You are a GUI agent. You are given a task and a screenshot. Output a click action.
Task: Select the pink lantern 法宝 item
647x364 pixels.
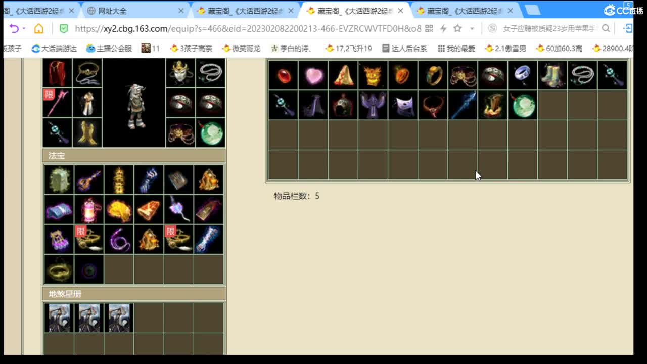click(89, 209)
